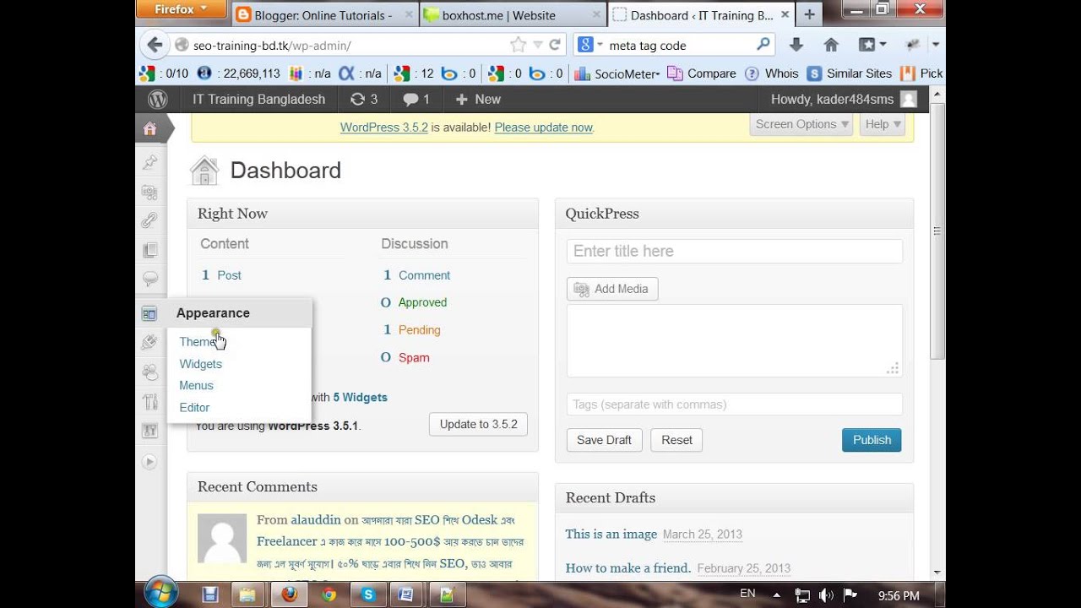Select the Appearance icon in sidebar
Viewport: 1081px width, 608px height.
(149, 314)
